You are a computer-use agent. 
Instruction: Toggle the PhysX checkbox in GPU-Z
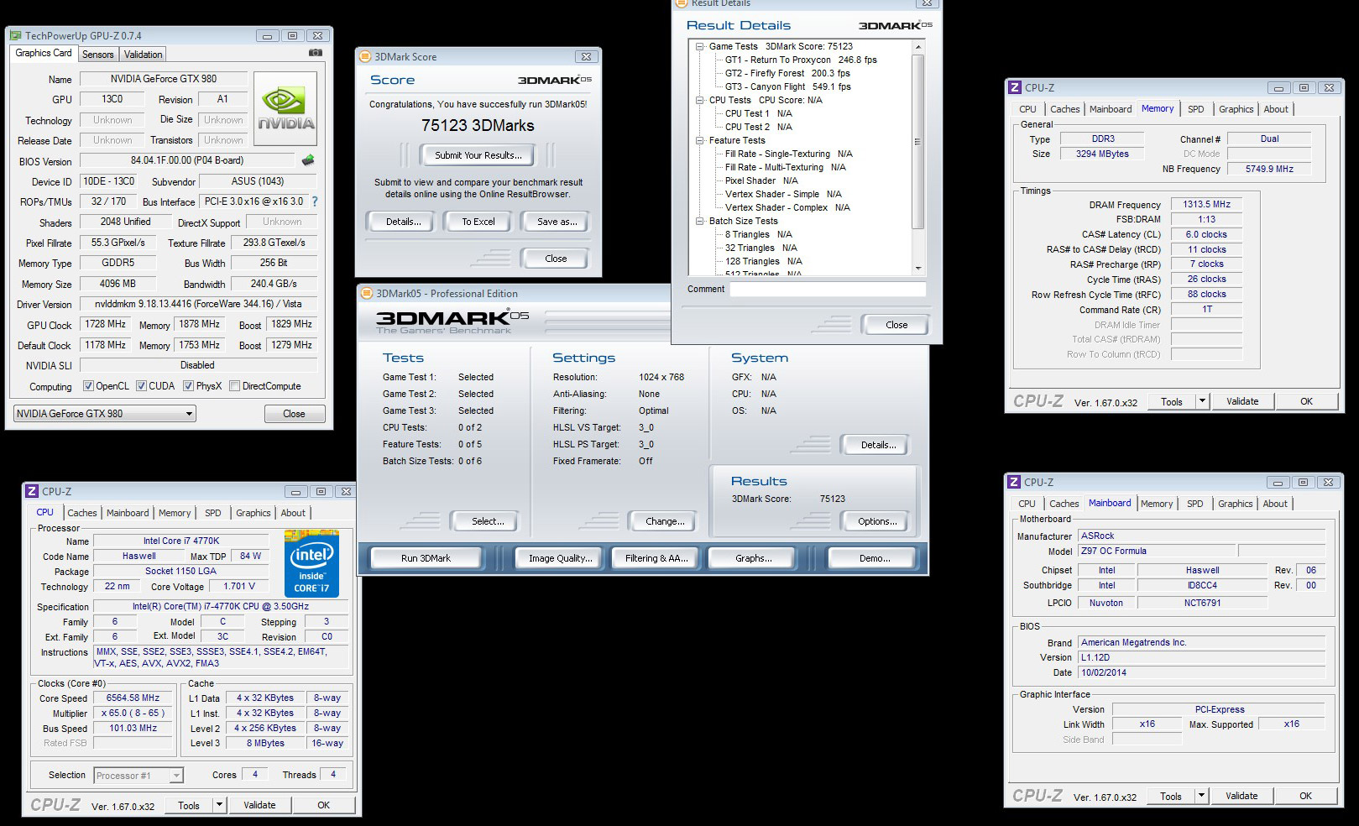[x=188, y=386]
